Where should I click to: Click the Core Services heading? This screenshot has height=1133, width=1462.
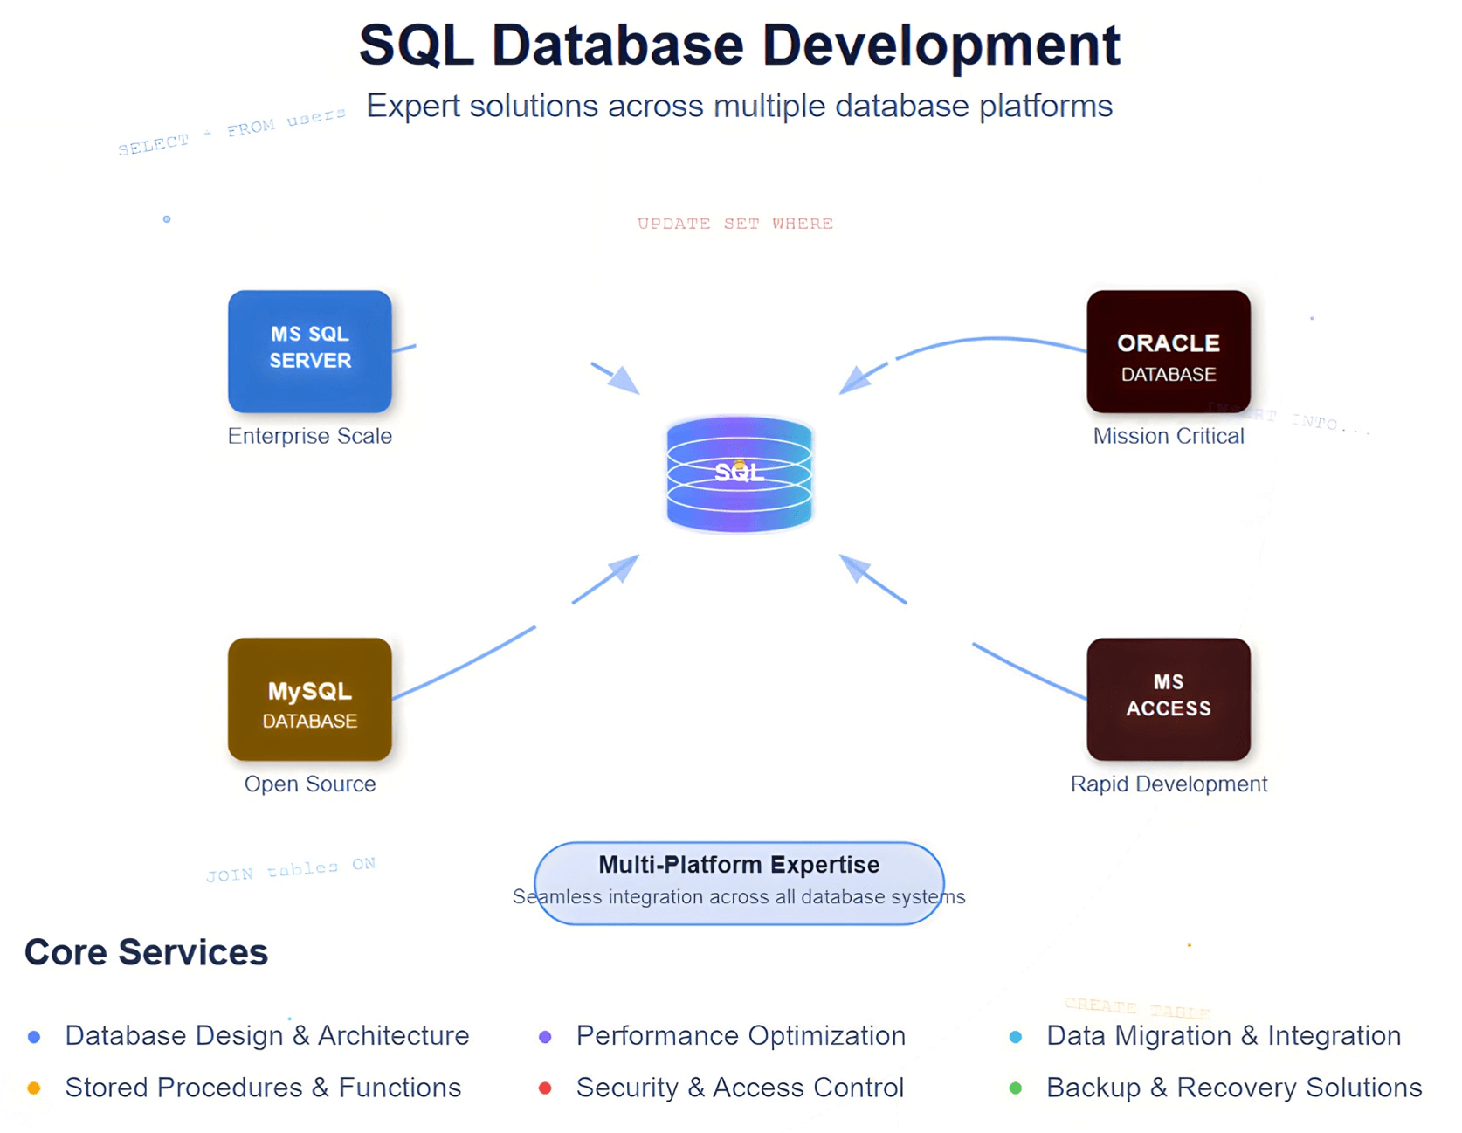[x=146, y=952]
